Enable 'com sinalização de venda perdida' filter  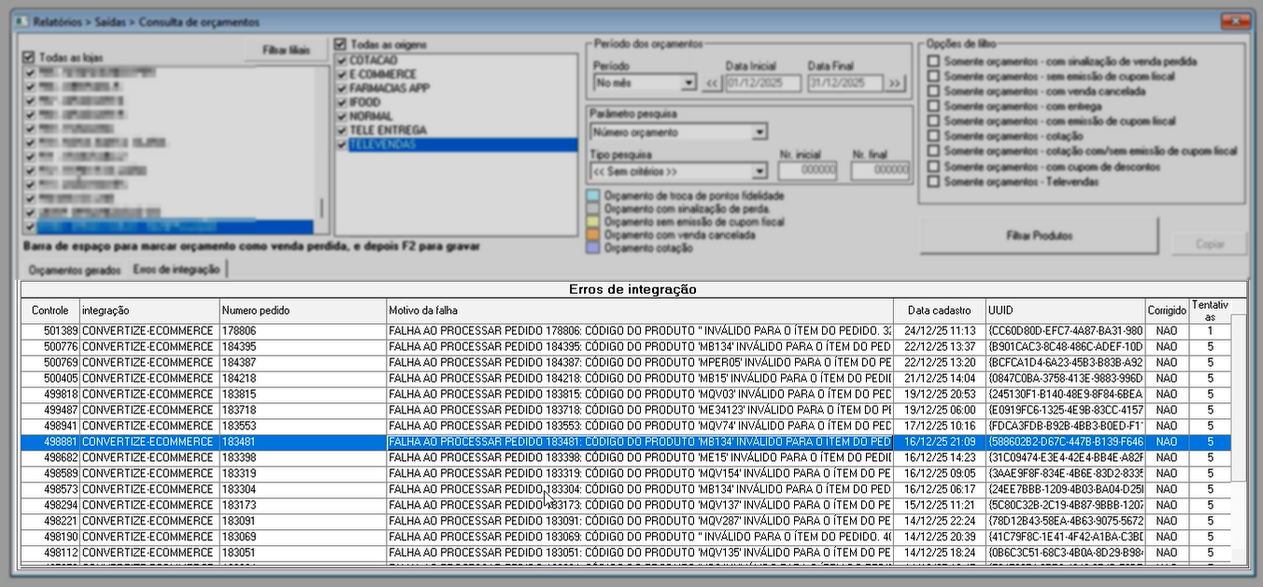click(x=933, y=61)
